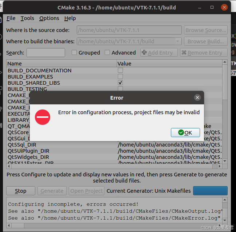The image size is (236, 232).
Task: Select the BUILD_SHARED_LIBS entry name
Action: click(34, 83)
